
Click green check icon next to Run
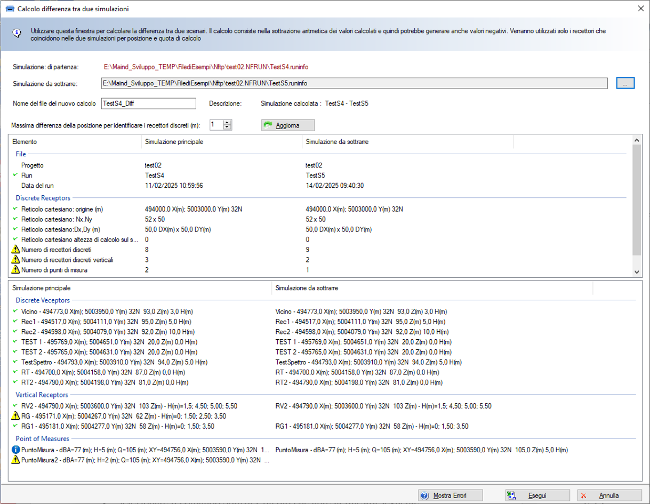pyautogui.click(x=15, y=175)
